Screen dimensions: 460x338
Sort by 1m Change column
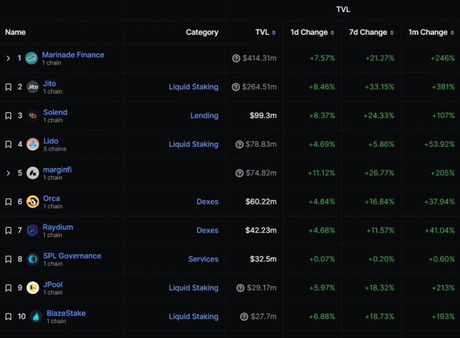pos(431,32)
